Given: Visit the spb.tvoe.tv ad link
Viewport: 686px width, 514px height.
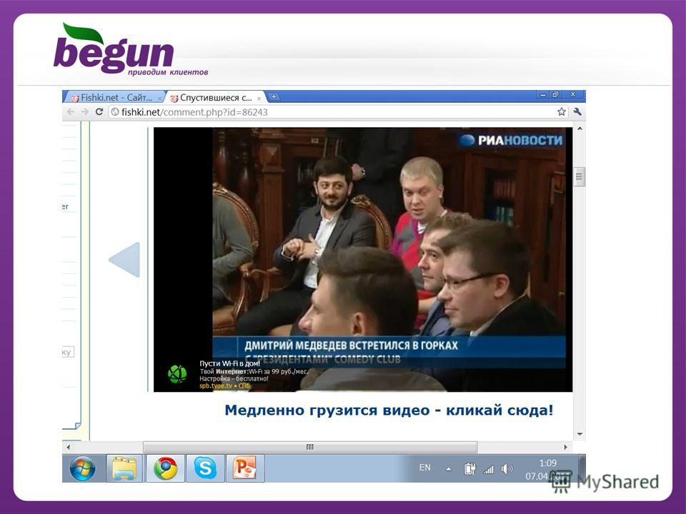Looking at the screenshot, I should 224,386.
